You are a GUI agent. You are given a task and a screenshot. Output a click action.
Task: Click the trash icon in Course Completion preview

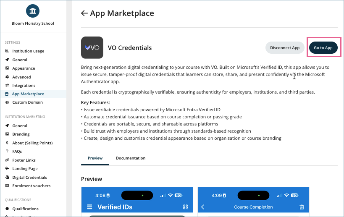tap(302, 207)
